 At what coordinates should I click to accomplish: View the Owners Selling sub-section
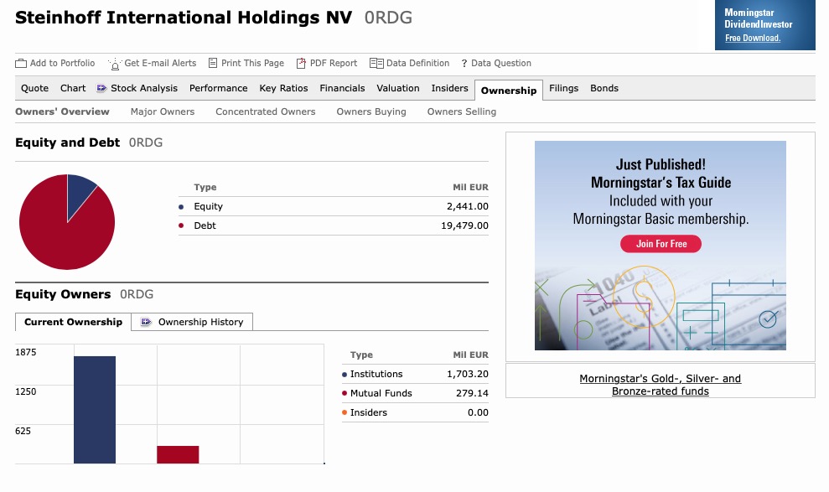461,111
